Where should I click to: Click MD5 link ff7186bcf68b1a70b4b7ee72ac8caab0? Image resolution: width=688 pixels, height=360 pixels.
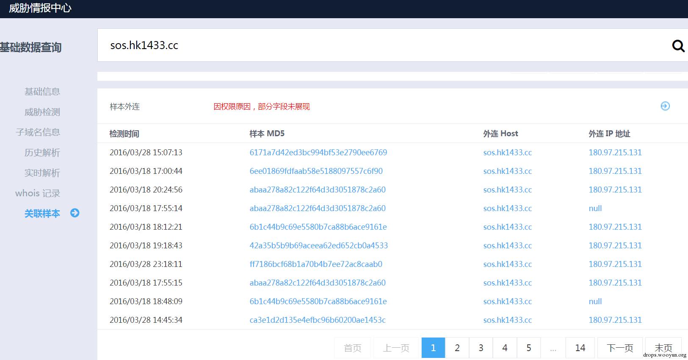(x=316, y=264)
